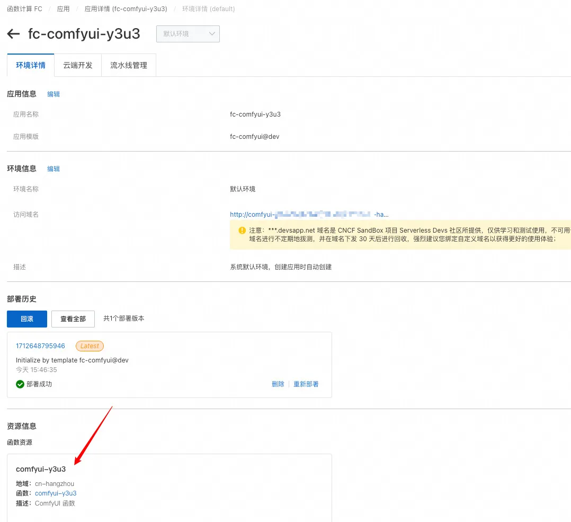The width and height of the screenshot is (571, 522).
Task: Open the comfyui-y3u3 function link
Action: click(x=56, y=493)
